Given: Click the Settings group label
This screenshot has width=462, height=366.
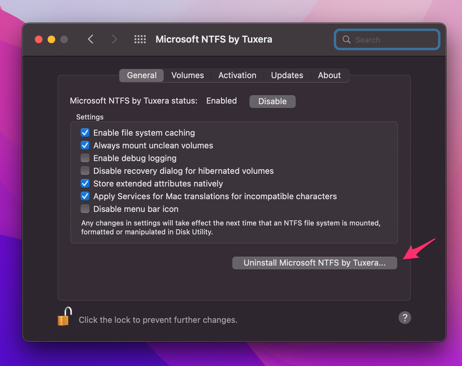Looking at the screenshot, I should (x=90, y=117).
